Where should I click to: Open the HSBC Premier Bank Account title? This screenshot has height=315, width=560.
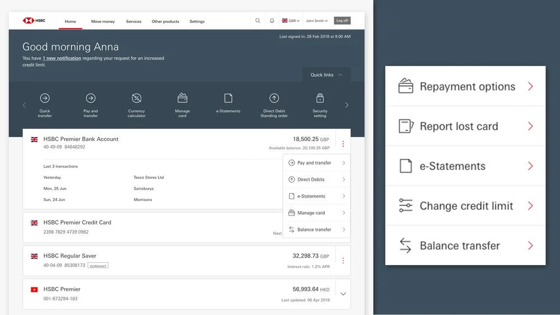pos(81,139)
